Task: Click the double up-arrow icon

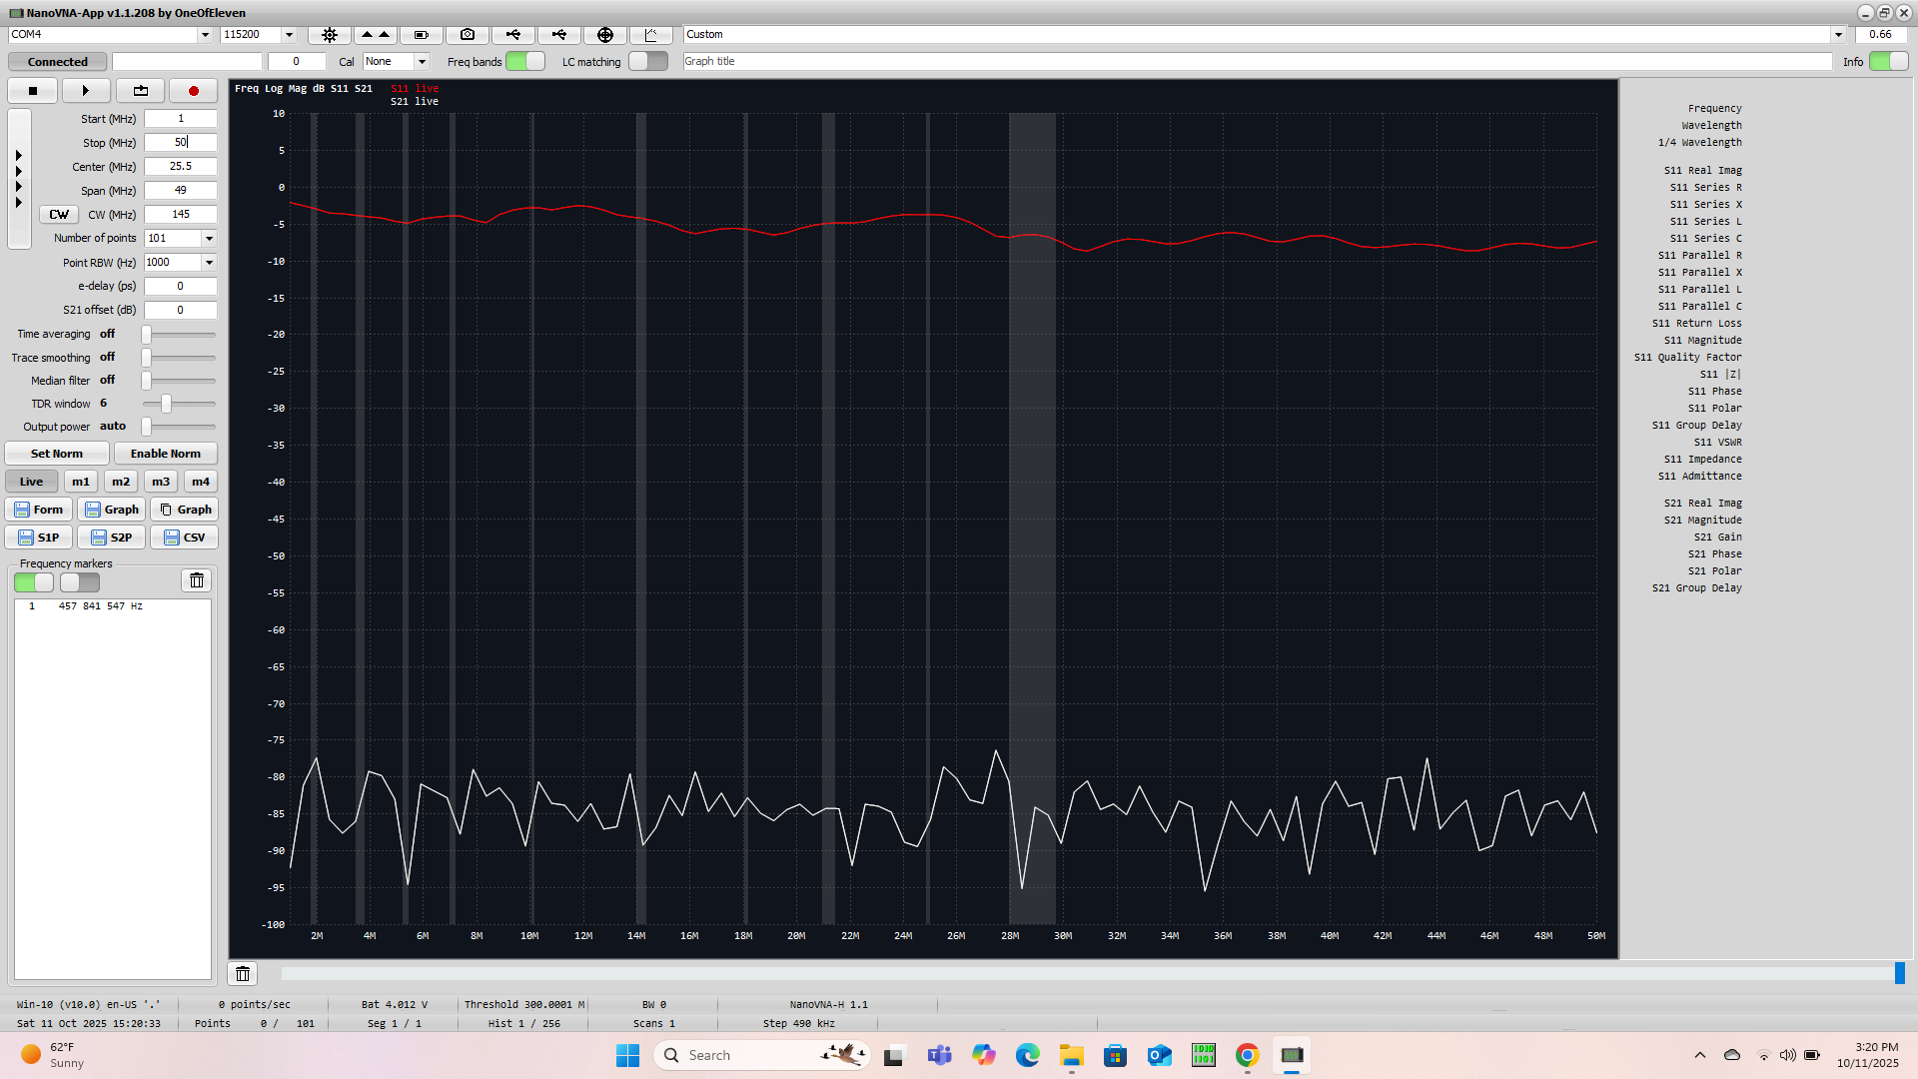Action: 375,35
